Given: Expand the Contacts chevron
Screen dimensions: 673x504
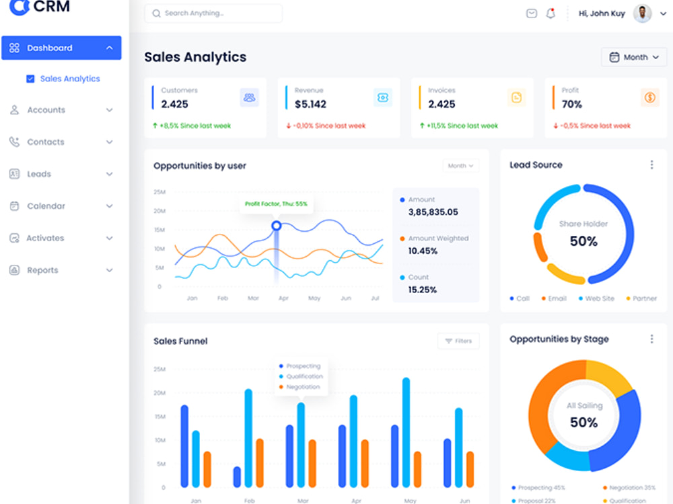Looking at the screenshot, I should (x=110, y=142).
